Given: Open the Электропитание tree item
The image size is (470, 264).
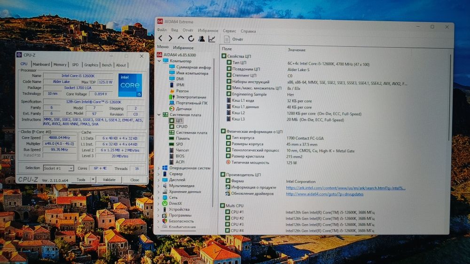Looking at the screenshot, I should click(188, 97).
